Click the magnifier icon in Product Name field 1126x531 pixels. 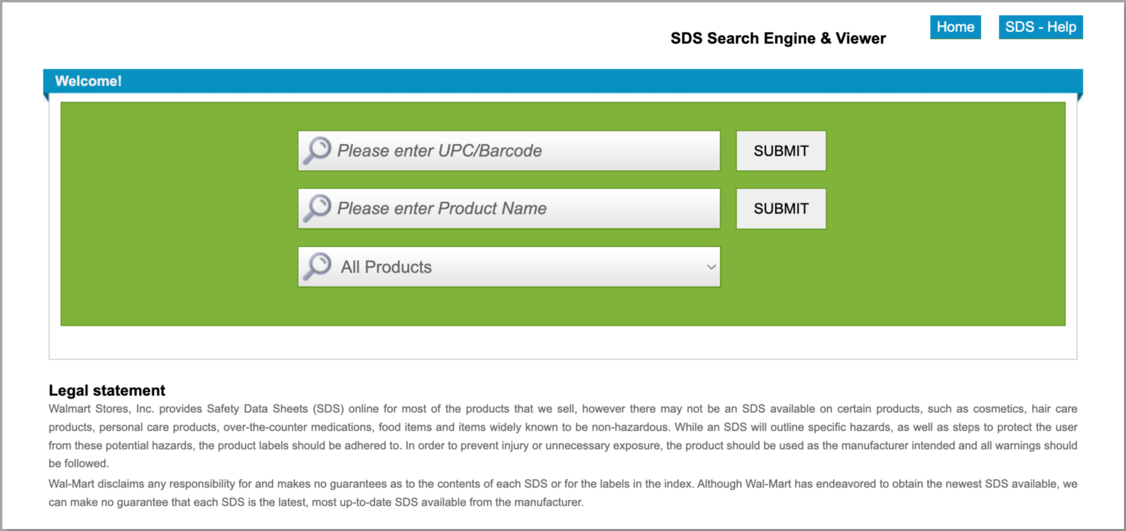coord(317,207)
